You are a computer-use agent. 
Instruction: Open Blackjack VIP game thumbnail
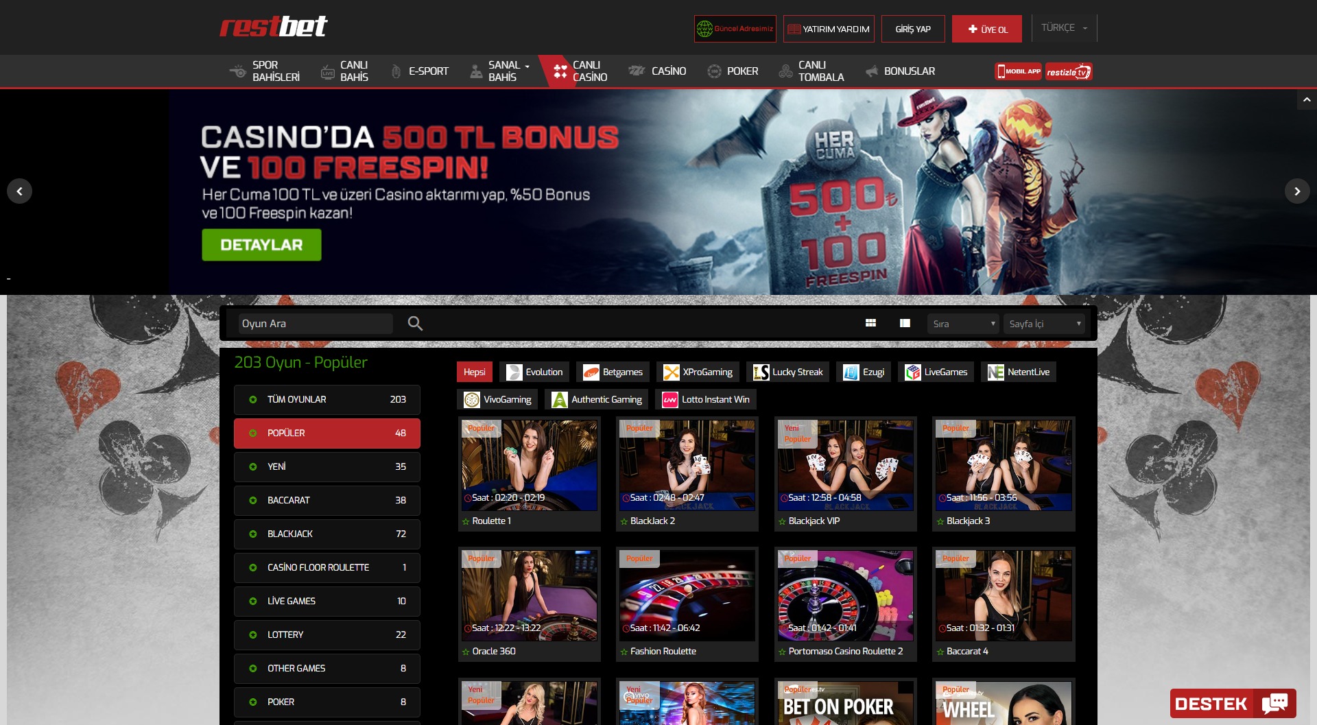click(x=846, y=466)
